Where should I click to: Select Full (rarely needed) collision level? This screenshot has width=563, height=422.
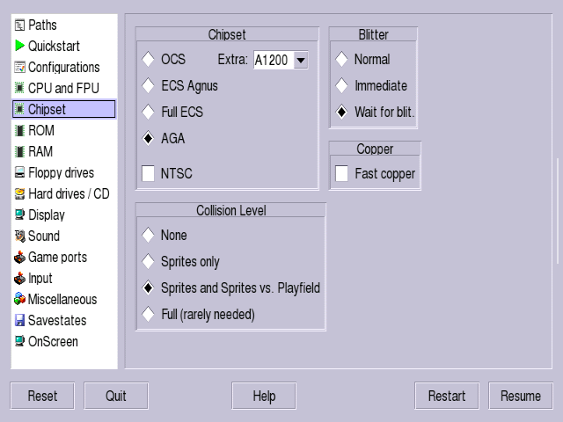pos(148,314)
